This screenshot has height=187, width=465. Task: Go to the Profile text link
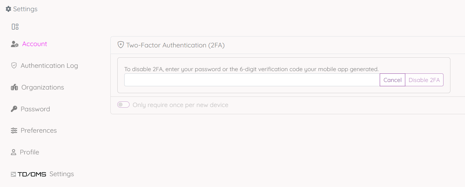point(29,152)
